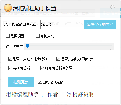Viewport: 121px width, 105px height.
Task: Uncheck 是否开启进入退出特效
Action: pyautogui.click(x=10, y=59)
